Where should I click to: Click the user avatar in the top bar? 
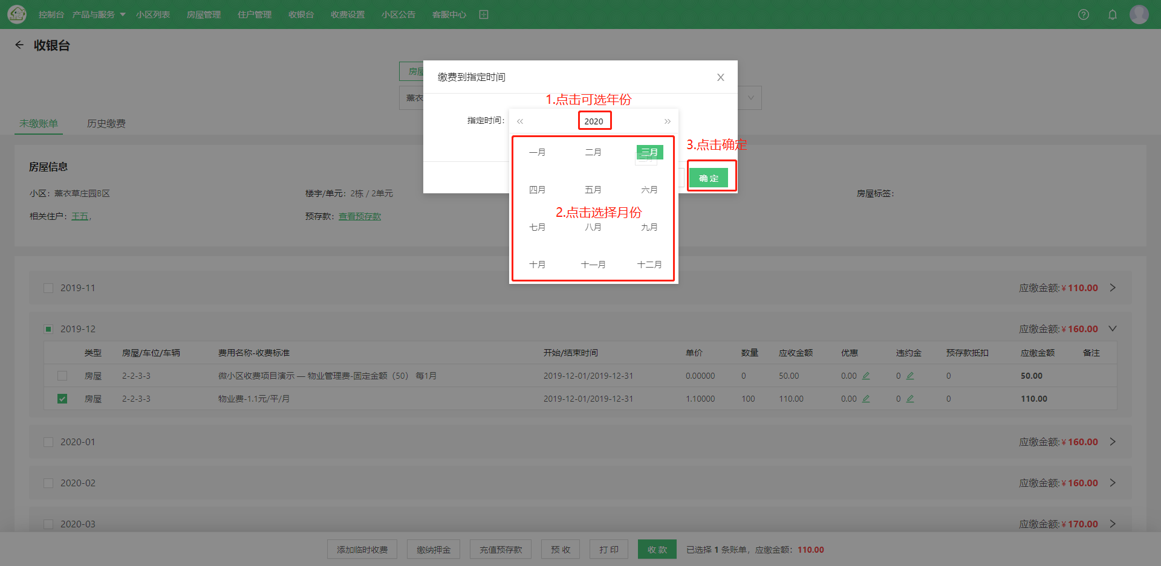(x=1139, y=14)
